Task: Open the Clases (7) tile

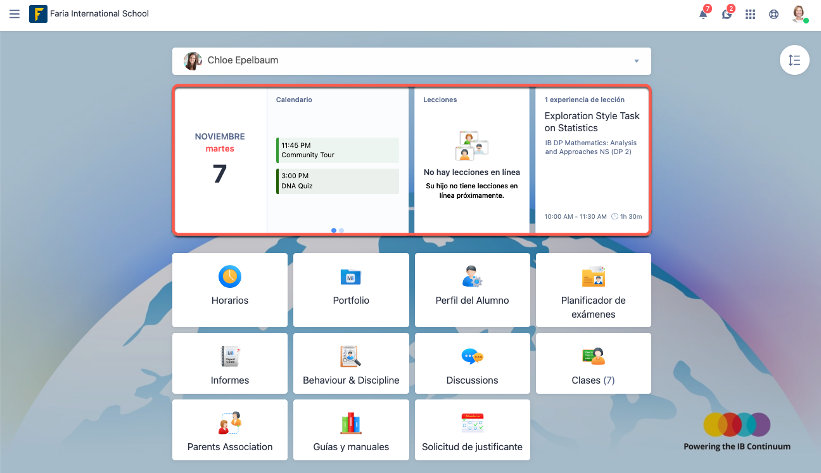Action: click(x=593, y=363)
